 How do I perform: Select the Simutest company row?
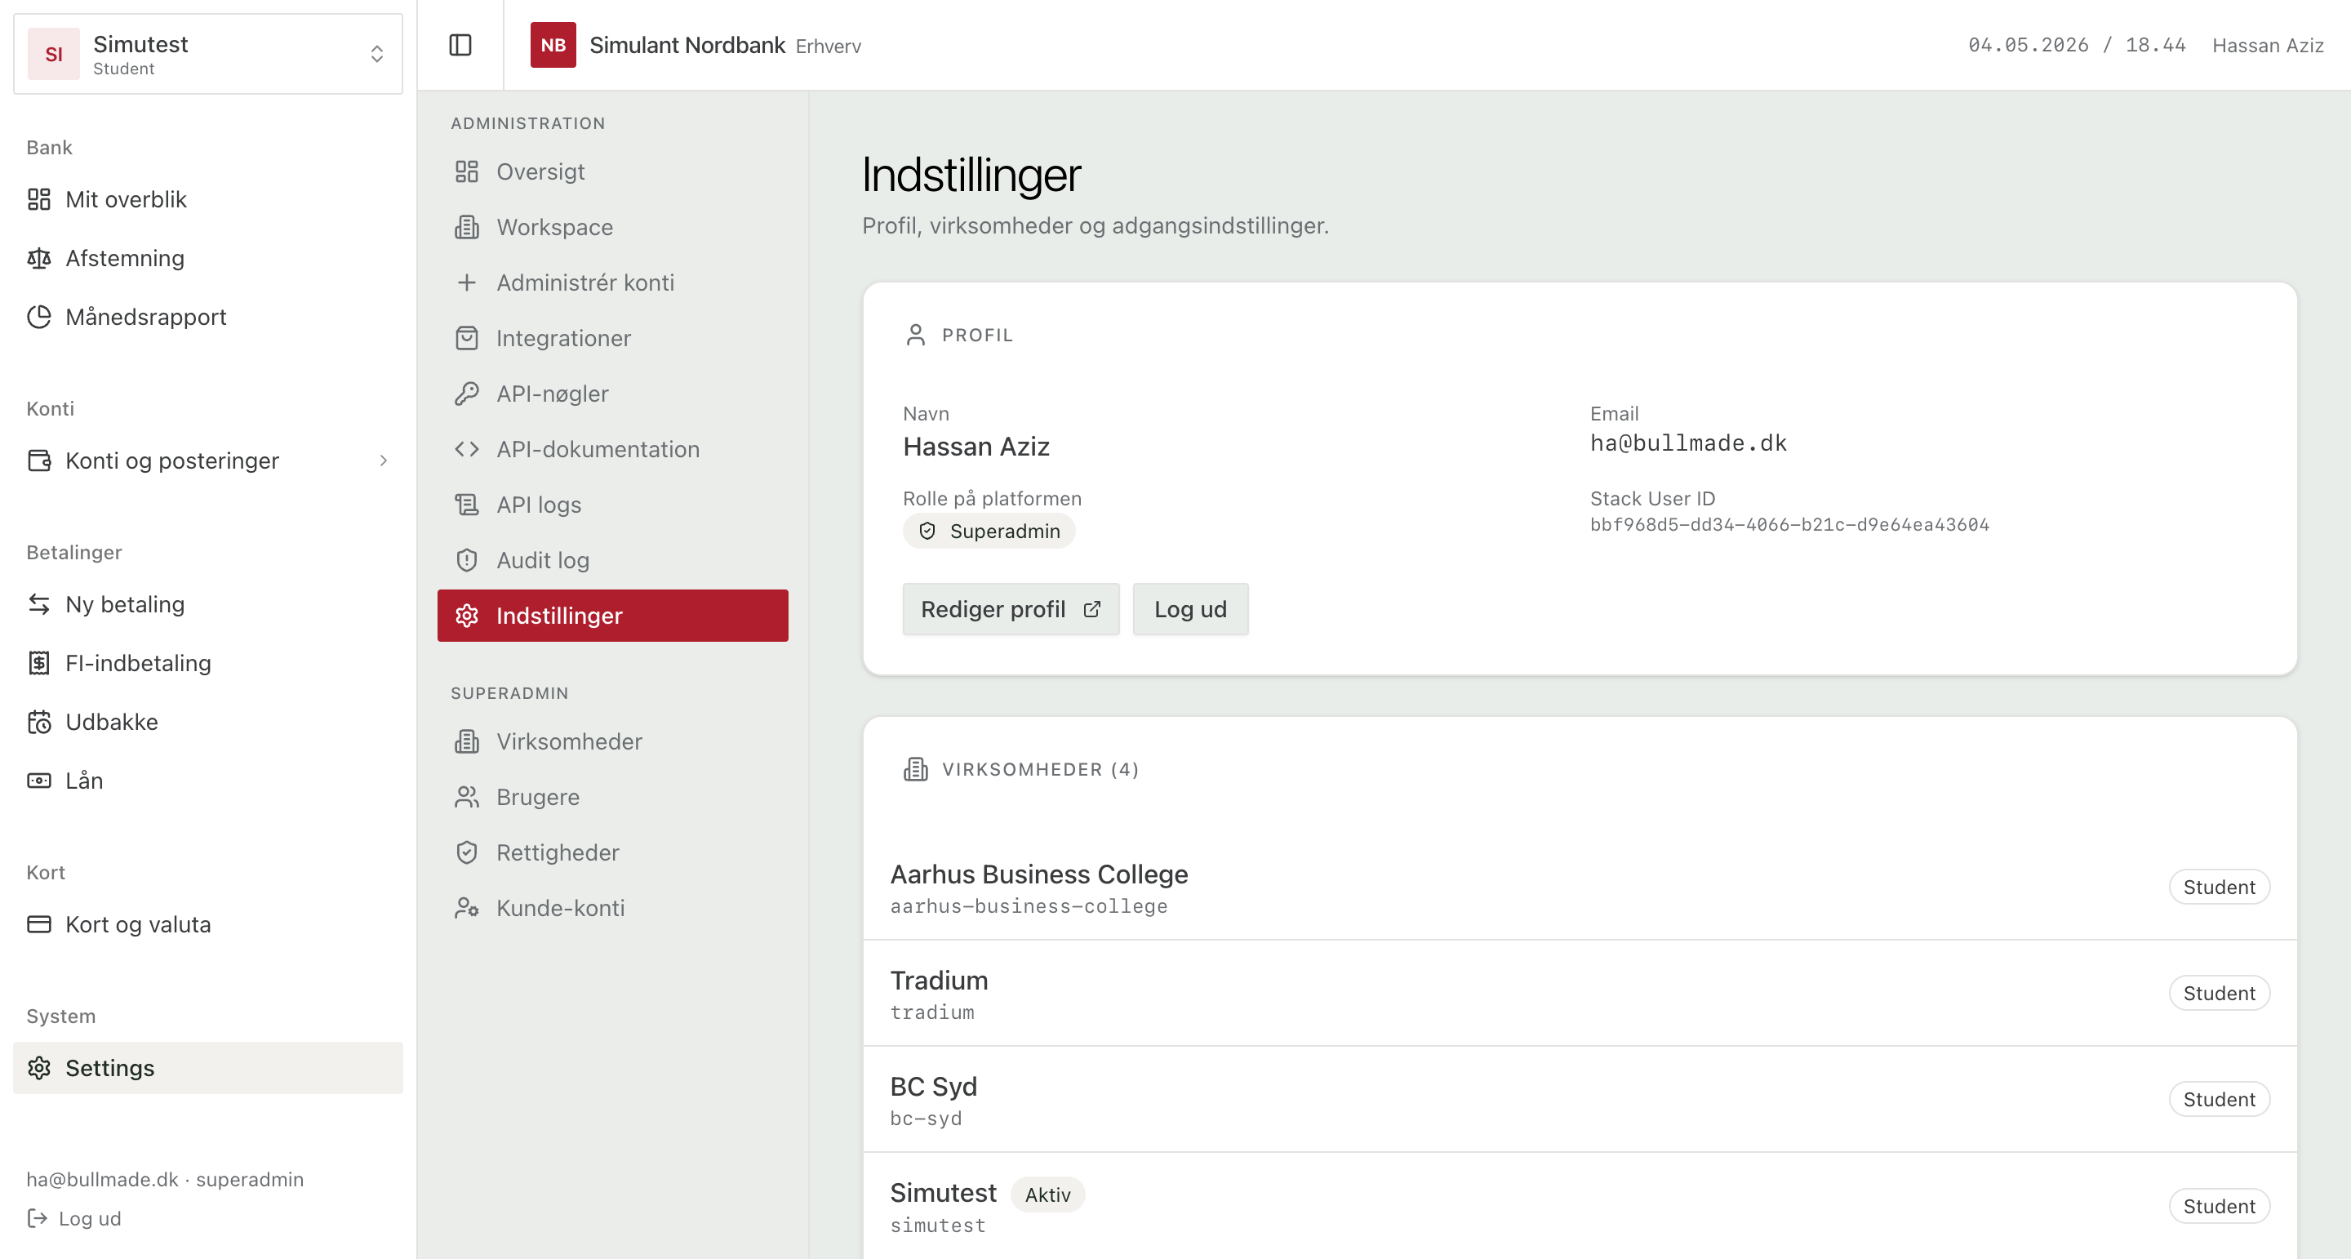(x=1579, y=1206)
